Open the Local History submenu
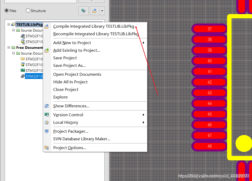Viewport: 252px width, 181px height. click(95, 122)
